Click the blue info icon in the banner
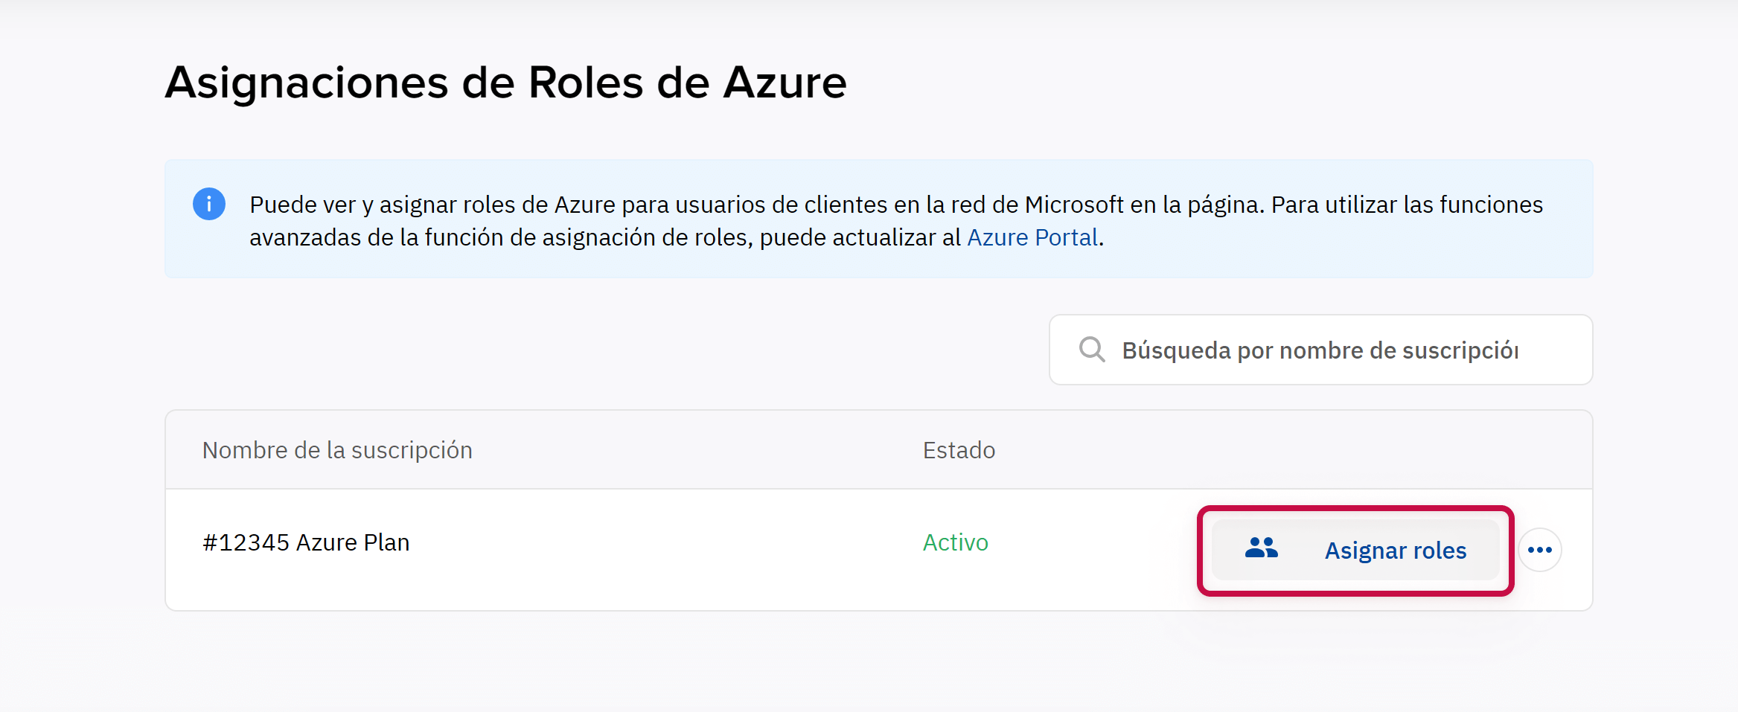1738x712 pixels. point(209,204)
